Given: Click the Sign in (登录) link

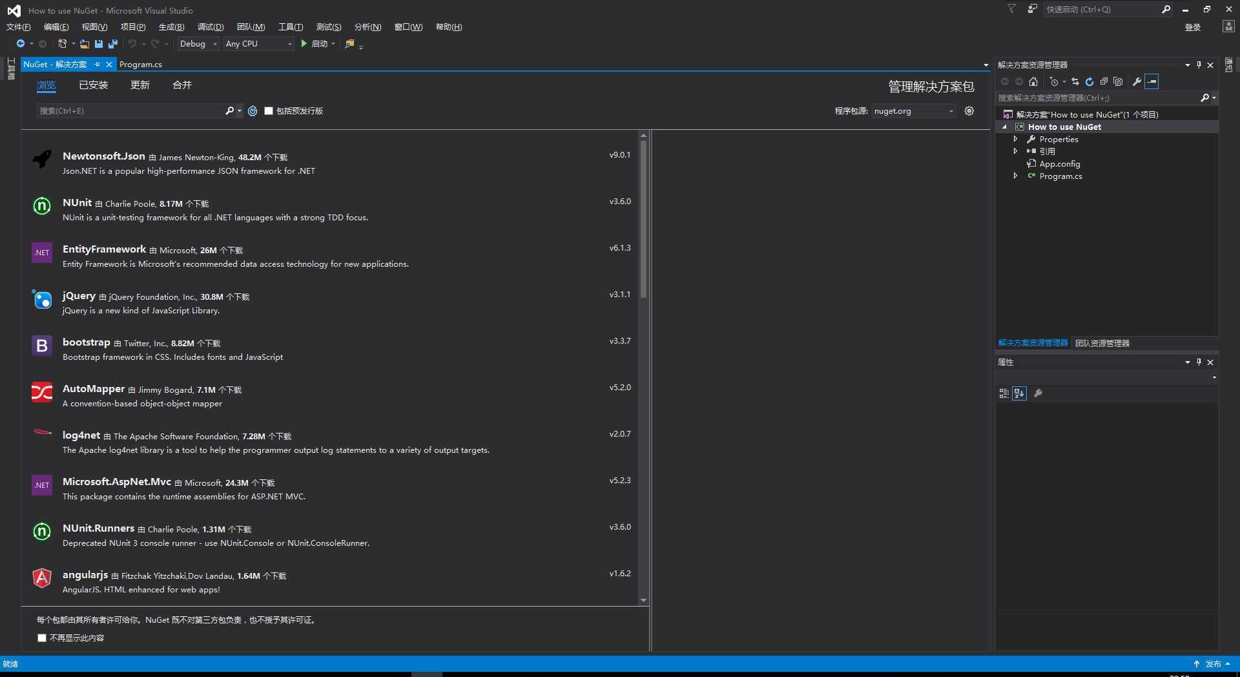Looking at the screenshot, I should tap(1192, 27).
